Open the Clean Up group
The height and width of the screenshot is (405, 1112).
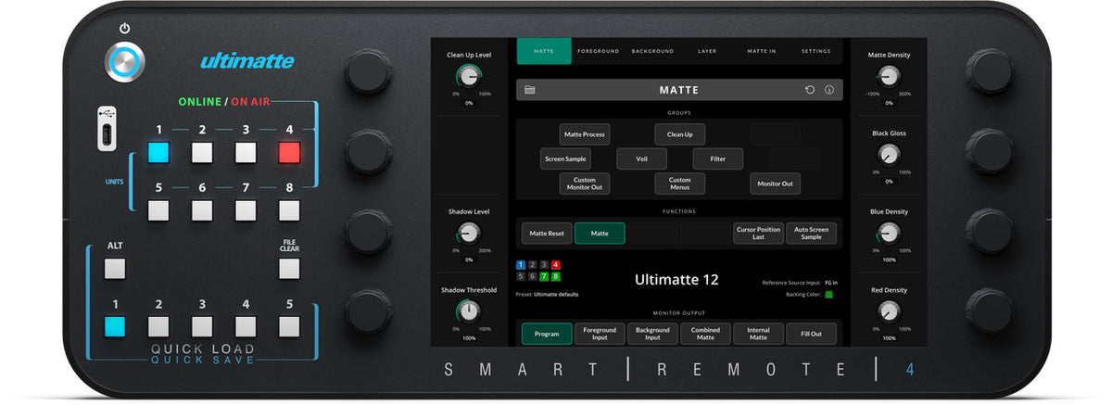click(680, 134)
